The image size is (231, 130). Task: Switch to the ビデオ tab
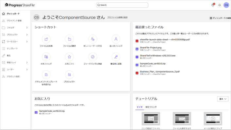tap(140, 107)
